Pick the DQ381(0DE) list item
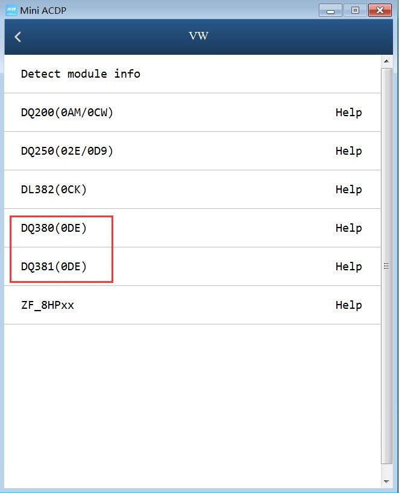The image size is (399, 493). click(x=54, y=267)
